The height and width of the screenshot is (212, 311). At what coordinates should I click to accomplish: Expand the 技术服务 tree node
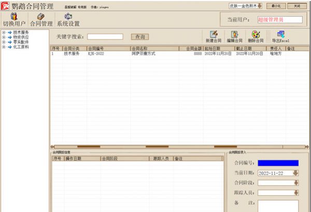[x=4, y=32]
